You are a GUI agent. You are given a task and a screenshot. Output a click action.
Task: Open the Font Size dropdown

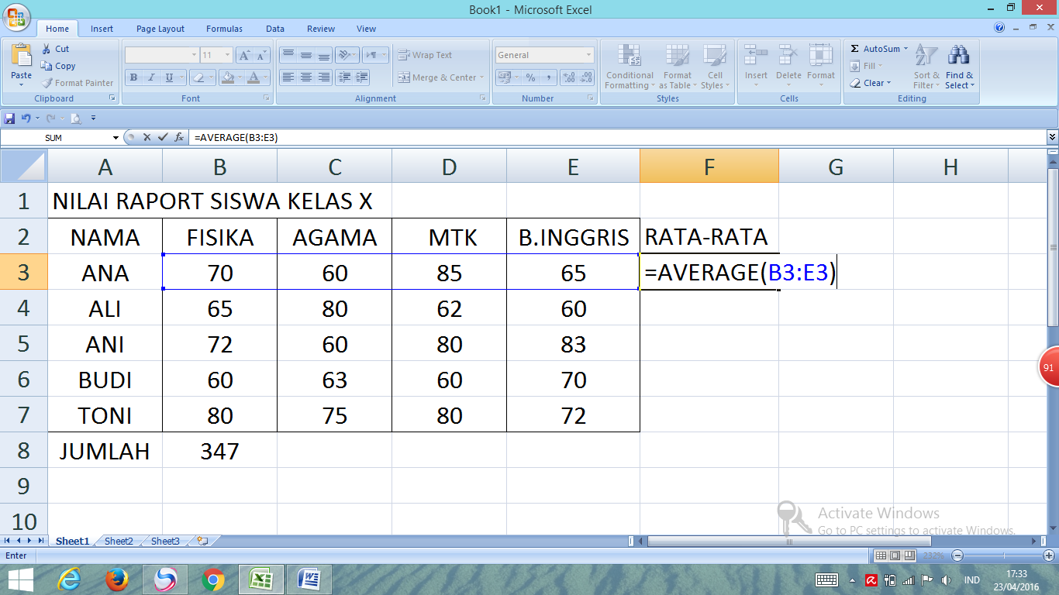(227, 54)
